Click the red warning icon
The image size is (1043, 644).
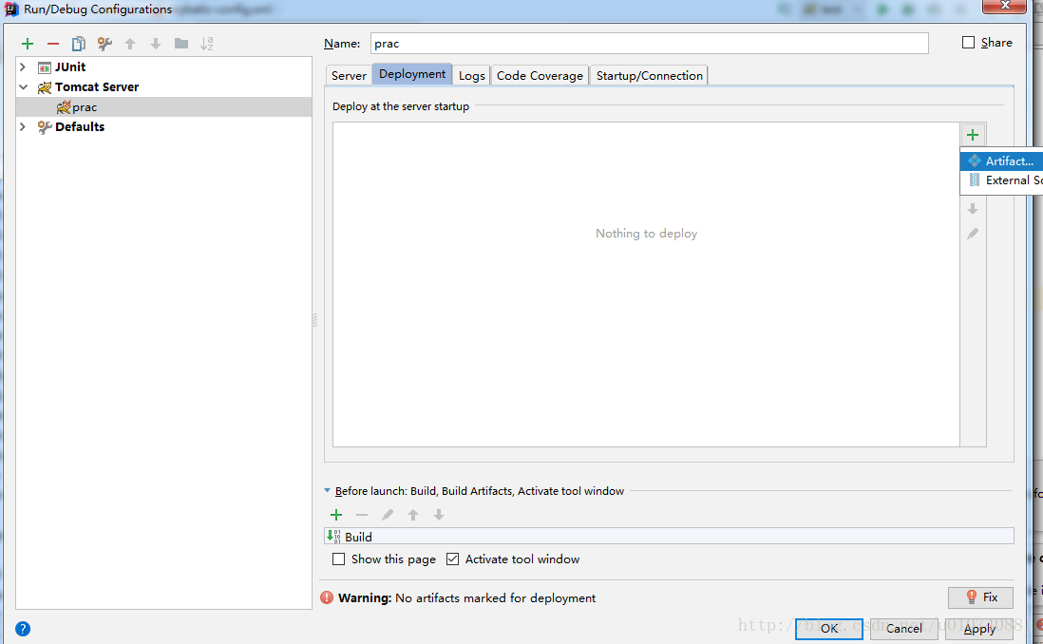click(x=327, y=597)
